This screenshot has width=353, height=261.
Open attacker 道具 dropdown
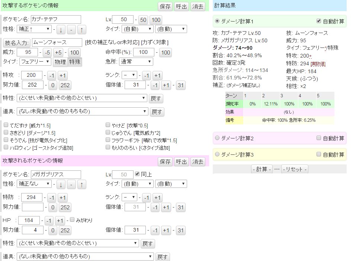pos(83,111)
